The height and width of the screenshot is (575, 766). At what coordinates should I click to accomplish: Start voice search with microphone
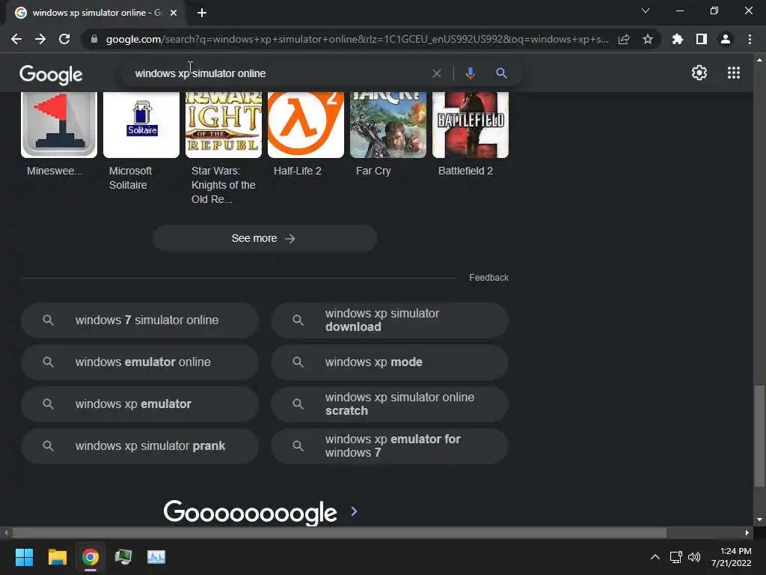tap(470, 73)
